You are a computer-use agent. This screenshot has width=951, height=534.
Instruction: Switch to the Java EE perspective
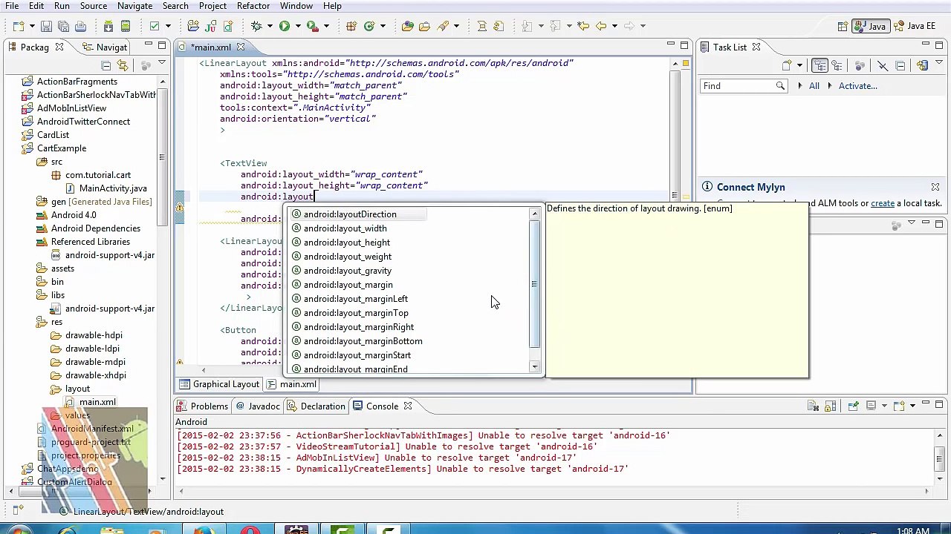(915, 26)
